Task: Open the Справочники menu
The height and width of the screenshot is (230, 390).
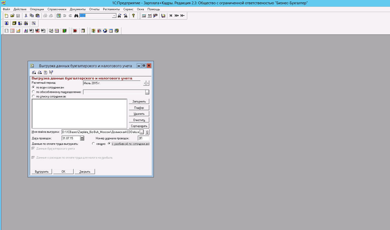Action: (57, 9)
